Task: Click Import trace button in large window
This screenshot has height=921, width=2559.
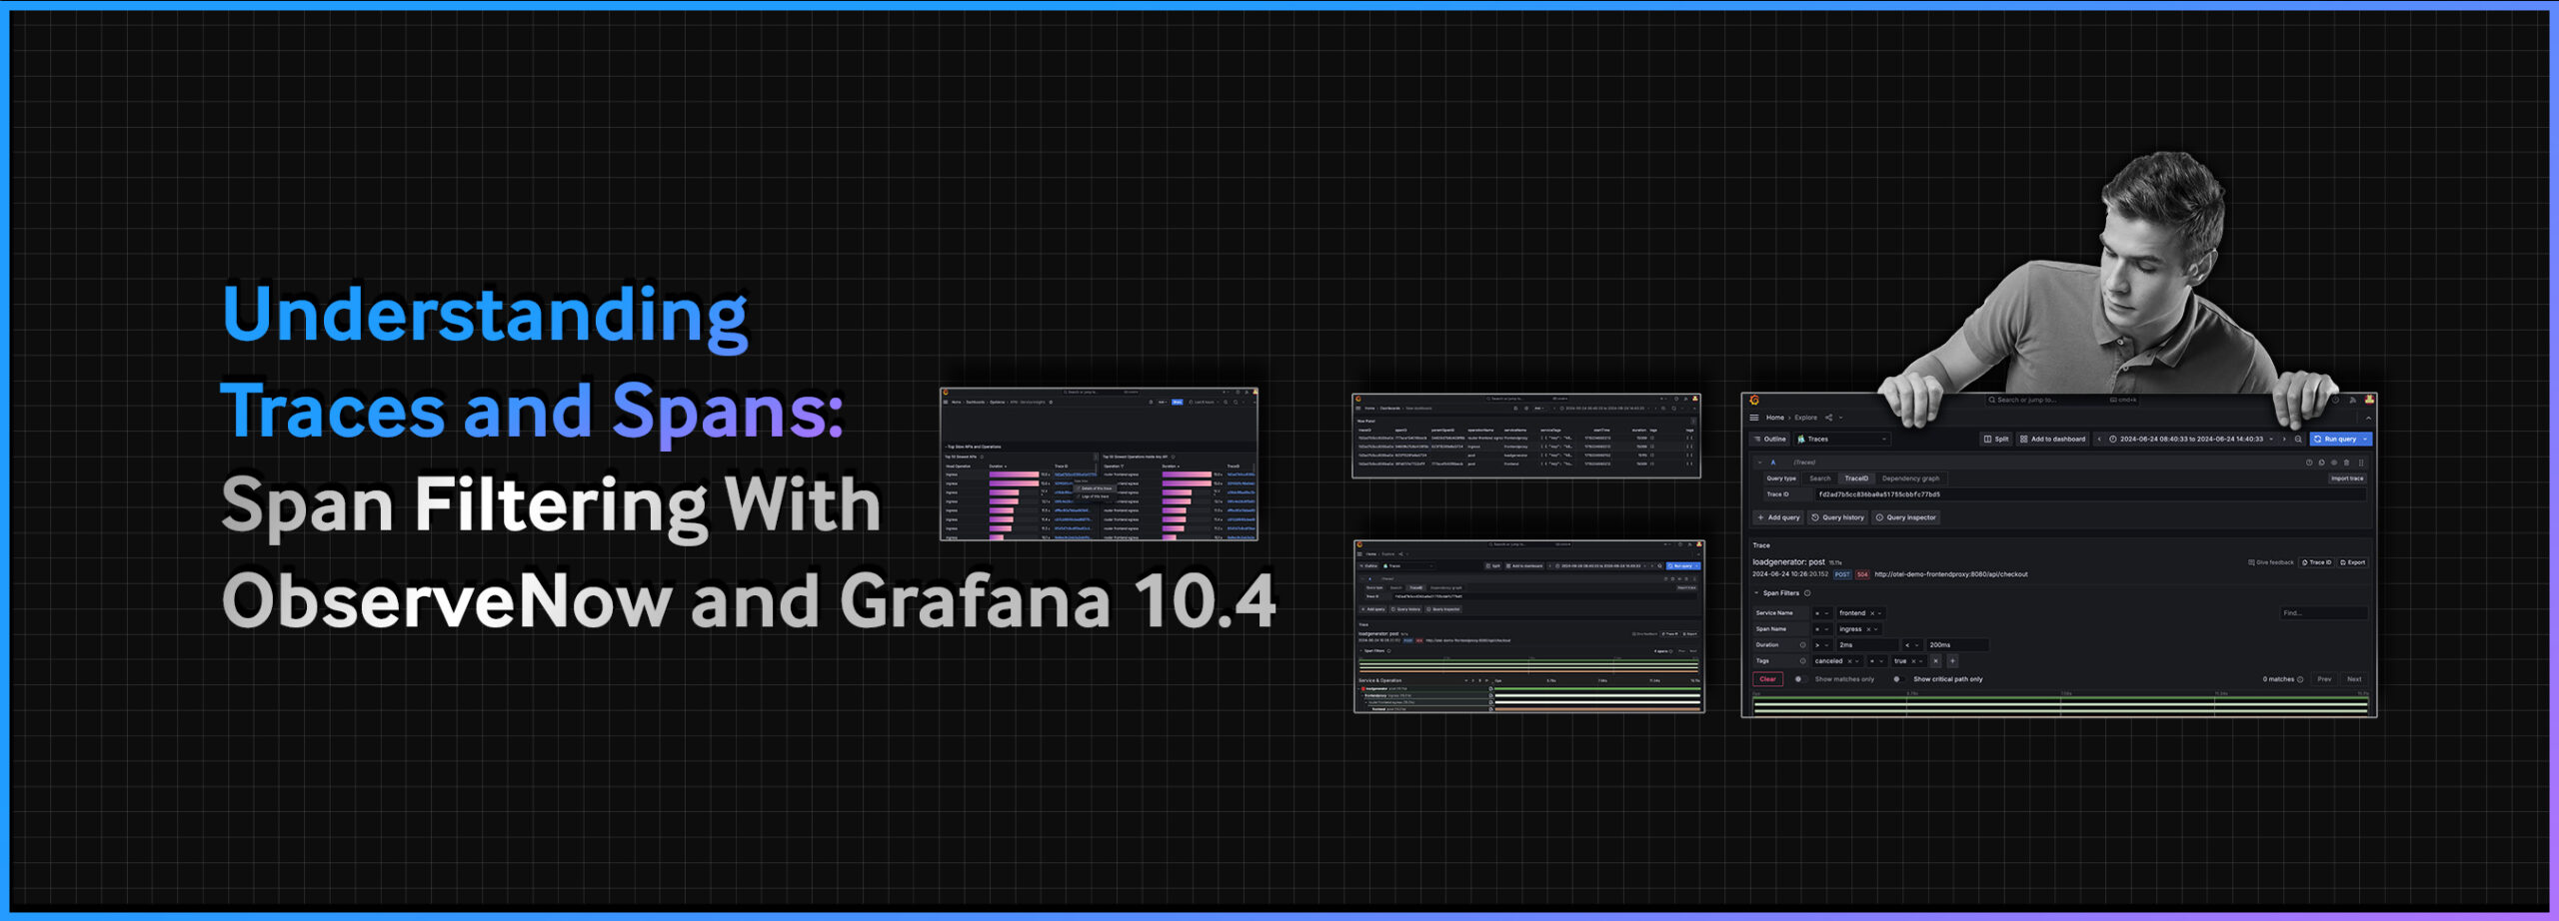Action: [x=2347, y=478]
